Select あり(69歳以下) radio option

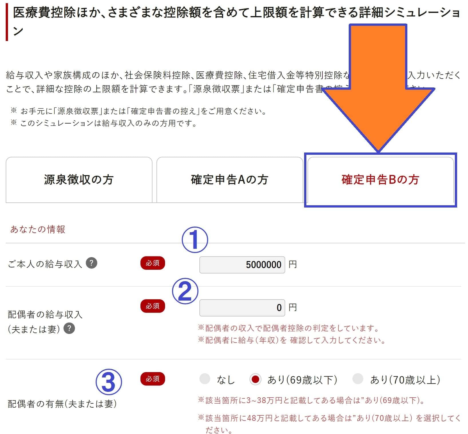255,379
